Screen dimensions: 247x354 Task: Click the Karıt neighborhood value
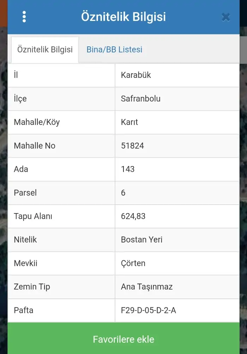click(x=129, y=122)
